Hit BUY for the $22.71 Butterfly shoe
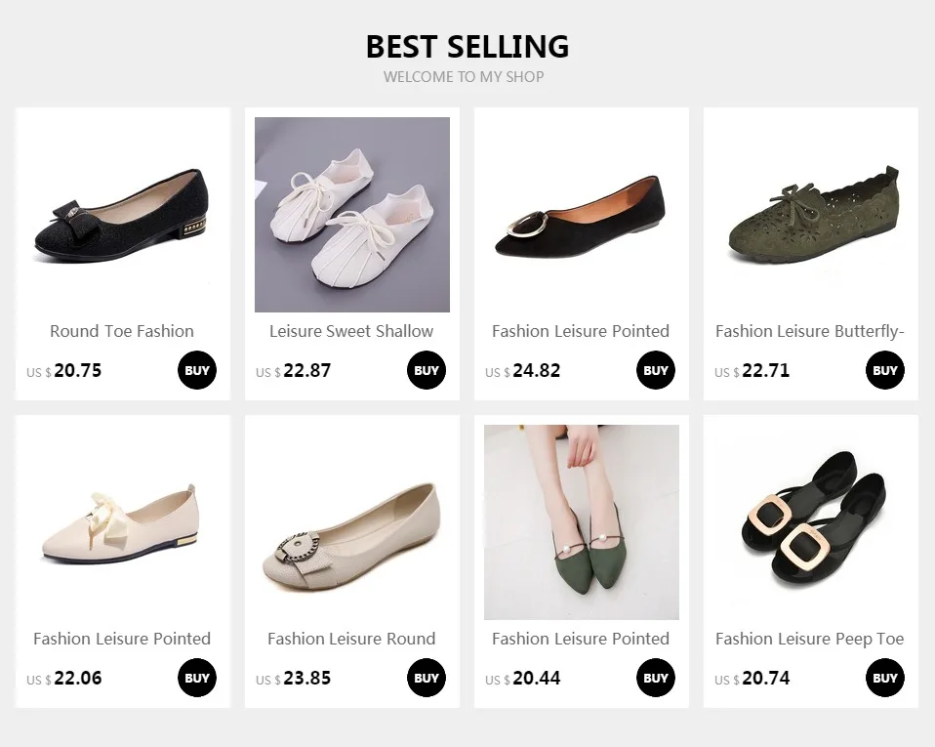The width and height of the screenshot is (935, 747). point(885,371)
